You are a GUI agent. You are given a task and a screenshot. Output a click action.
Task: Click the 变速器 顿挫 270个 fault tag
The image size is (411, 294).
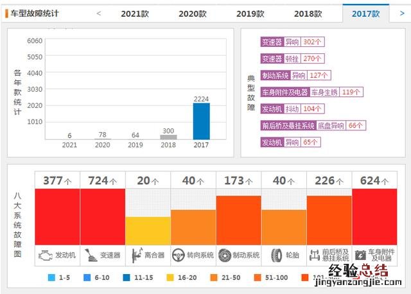pyautogui.click(x=293, y=58)
